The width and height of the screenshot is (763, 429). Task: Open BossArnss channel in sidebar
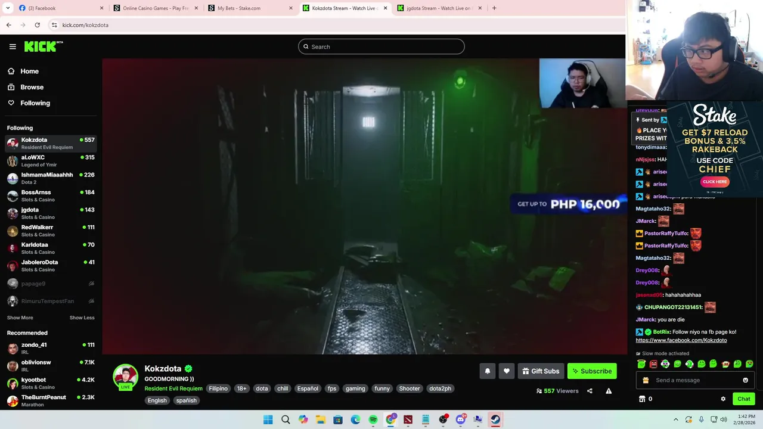[51, 195]
